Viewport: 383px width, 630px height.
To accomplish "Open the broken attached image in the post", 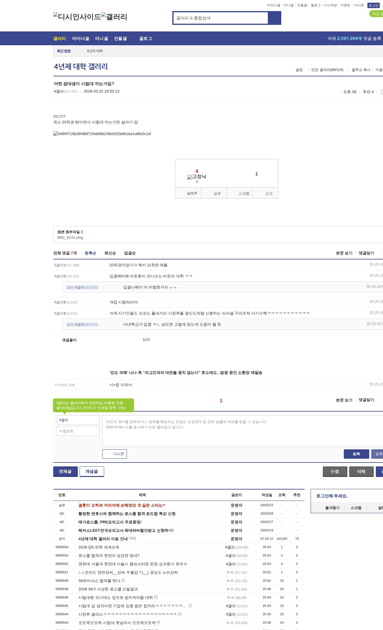I will [x=102, y=134].
